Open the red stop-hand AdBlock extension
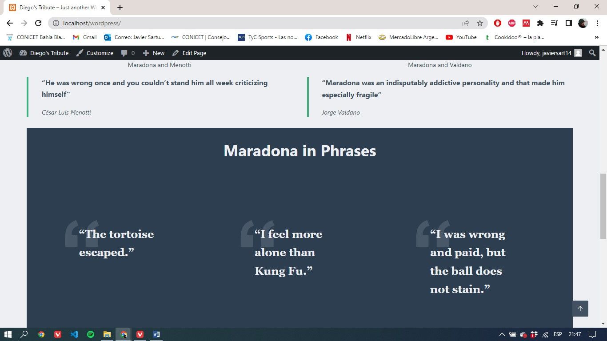 tap(498, 23)
